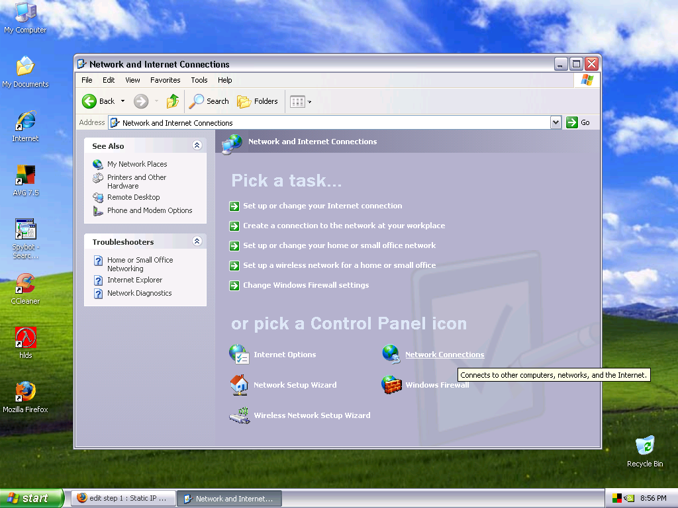Click the Network Connections globe icon

pos(391,354)
